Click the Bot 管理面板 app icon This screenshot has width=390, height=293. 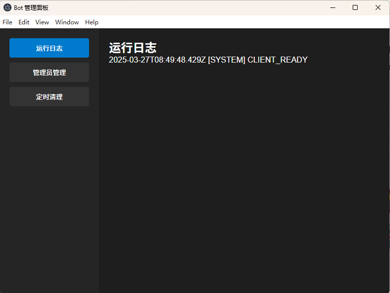point(7,8)
